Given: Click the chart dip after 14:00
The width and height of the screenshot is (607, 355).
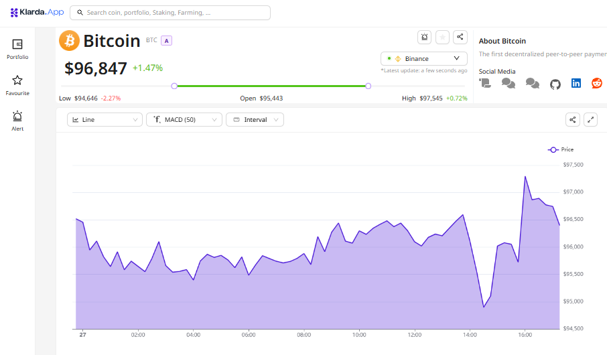Looking at the screenshot, I should (484, 307).
